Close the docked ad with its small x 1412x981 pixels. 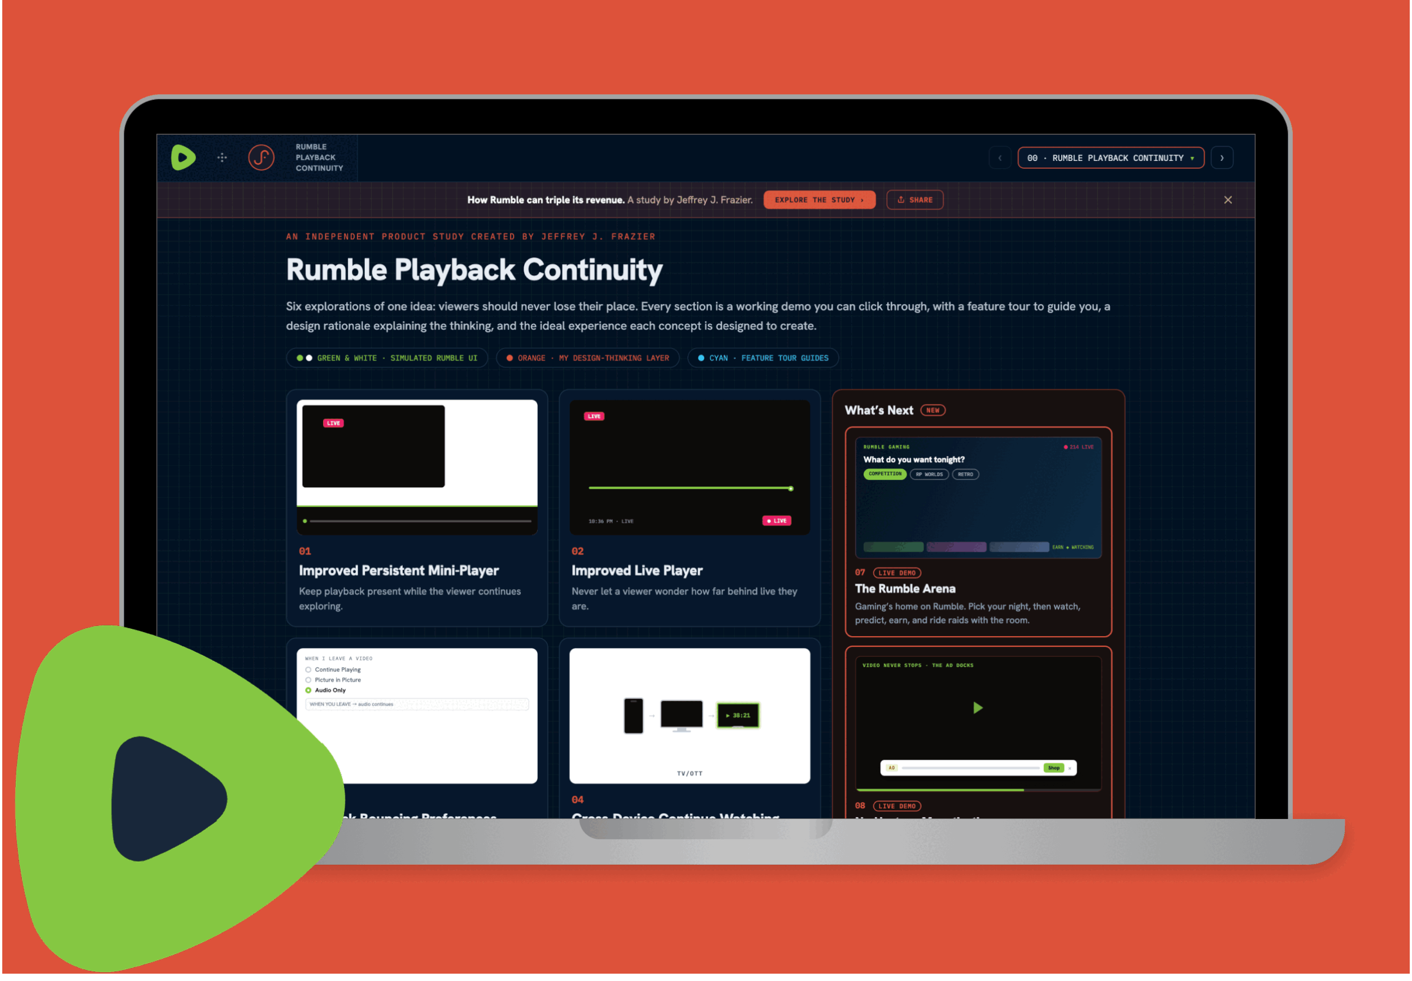pyautogui.click(x=1070, y=768)
